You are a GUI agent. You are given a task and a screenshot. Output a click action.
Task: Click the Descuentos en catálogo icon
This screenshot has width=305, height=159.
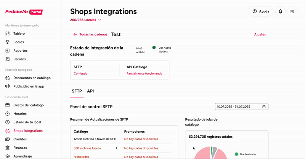coord(8,78)
